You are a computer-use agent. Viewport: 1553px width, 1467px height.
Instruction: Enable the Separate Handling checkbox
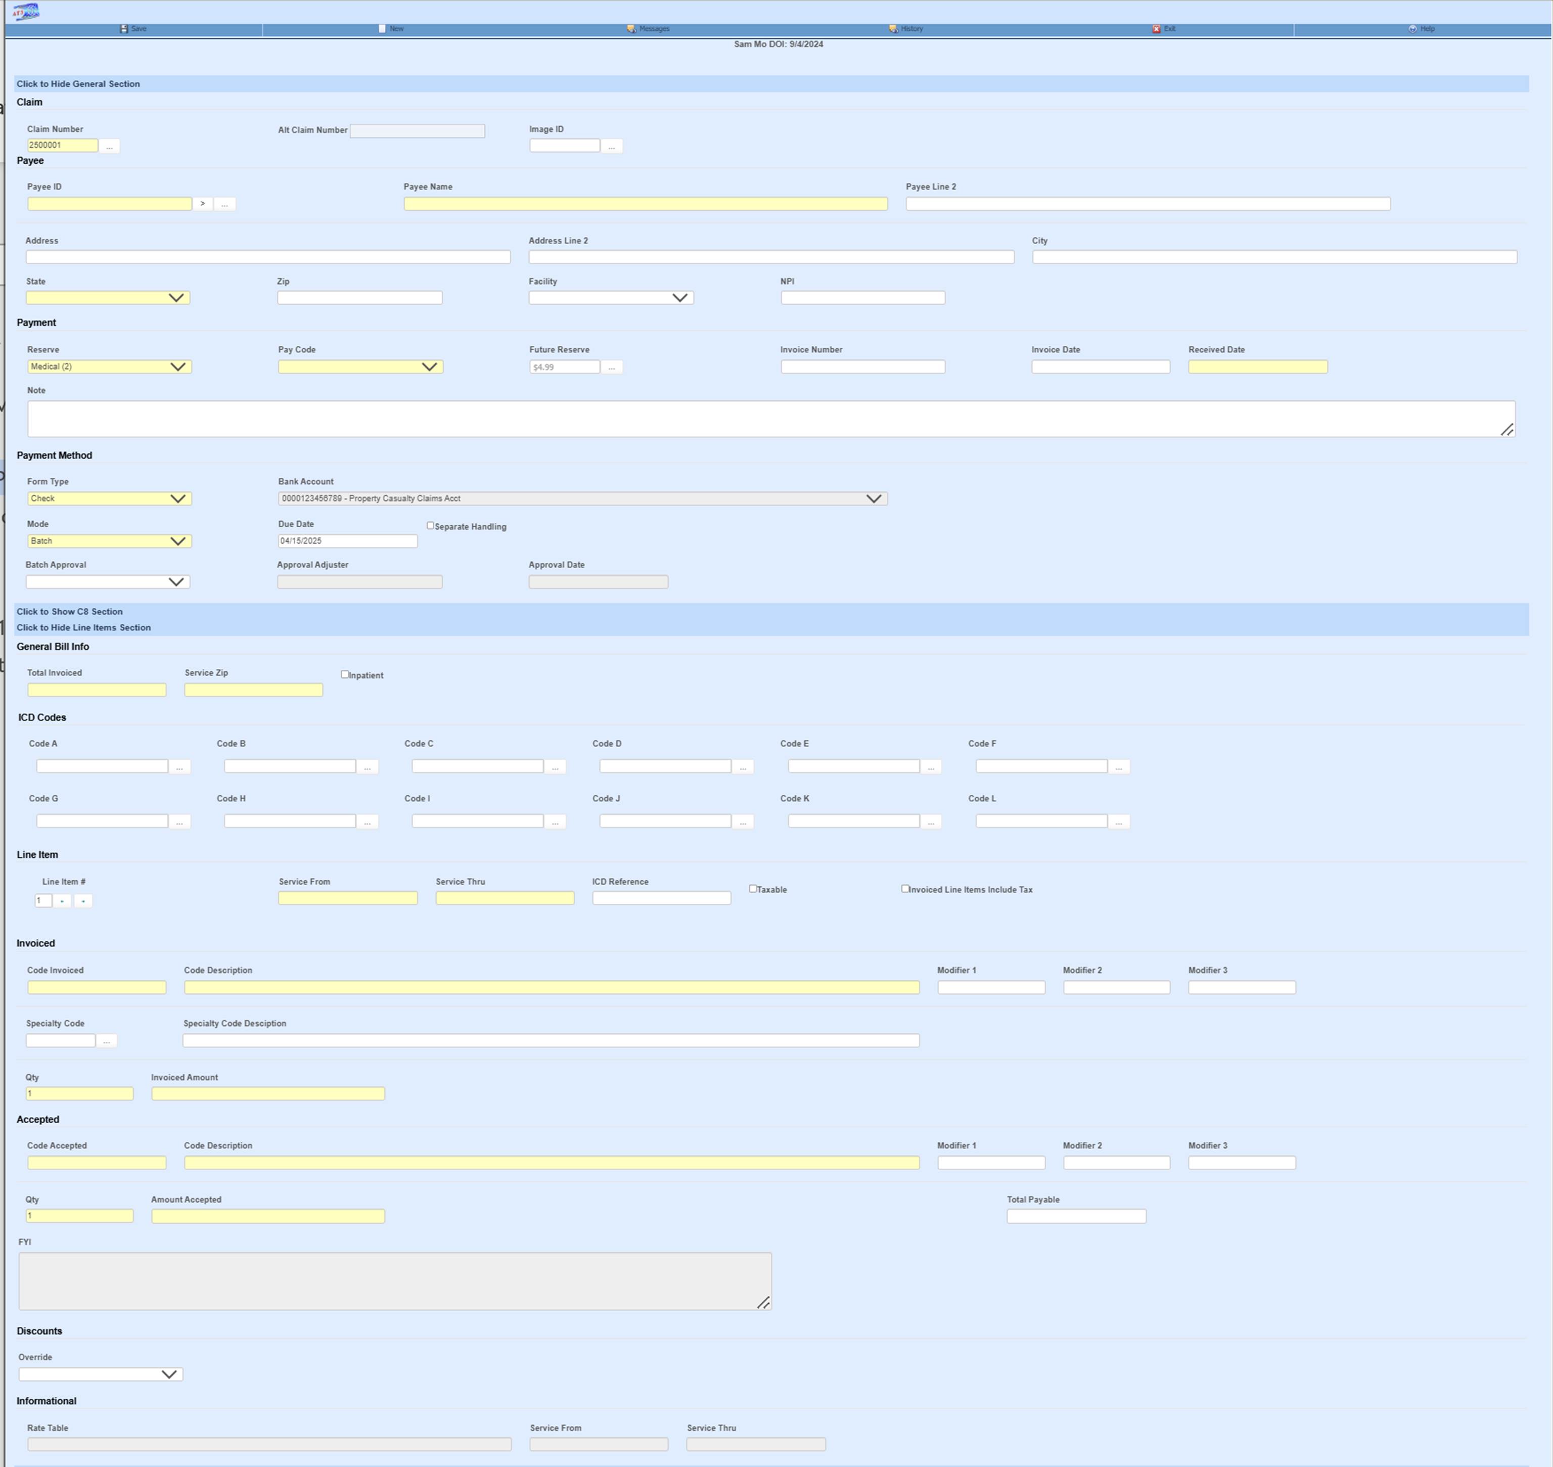tap(430, 525)
